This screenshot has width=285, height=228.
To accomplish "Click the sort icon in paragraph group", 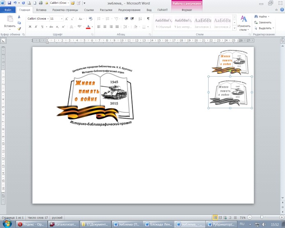I will [140, 19].
